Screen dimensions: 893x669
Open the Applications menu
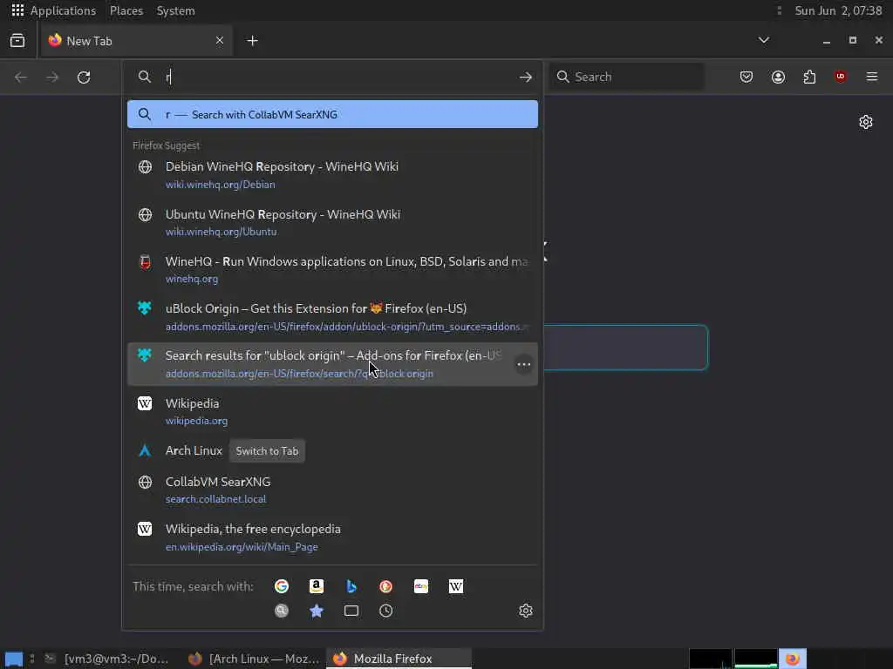pyautogui.click(x=54, y=10)
